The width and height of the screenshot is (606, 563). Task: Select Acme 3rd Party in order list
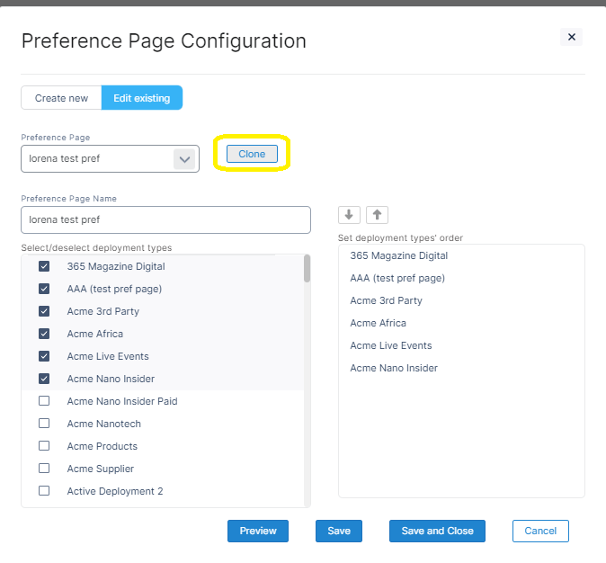click(386, 300)
